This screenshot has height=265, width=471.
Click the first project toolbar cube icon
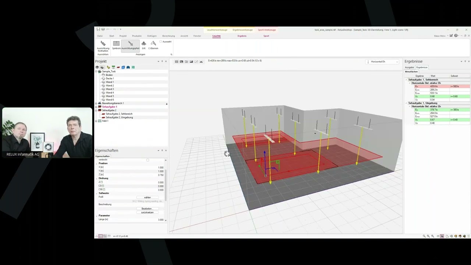(97, 67)
